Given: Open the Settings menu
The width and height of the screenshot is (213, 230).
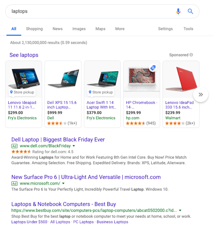Looking at the screenshot, I should point(165,29).
